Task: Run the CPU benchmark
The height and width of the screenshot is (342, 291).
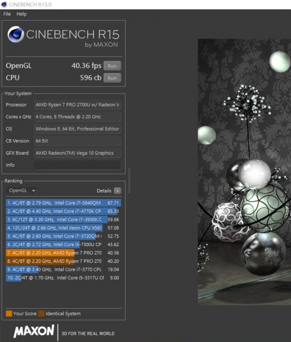Action: click(112, 78)
